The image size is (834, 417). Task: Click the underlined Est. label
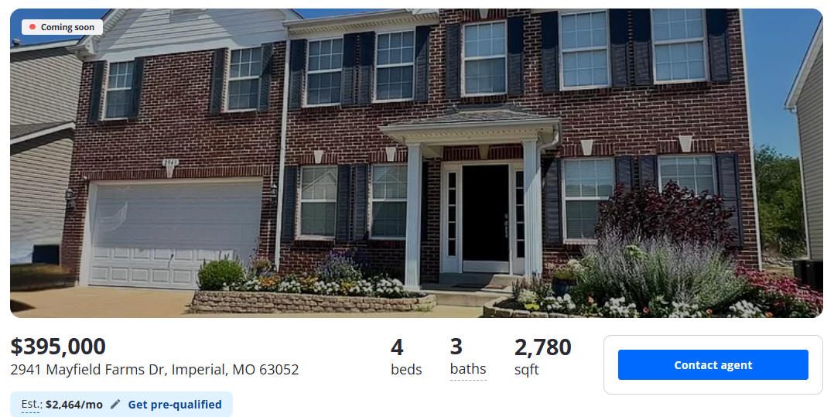[31, 404]
